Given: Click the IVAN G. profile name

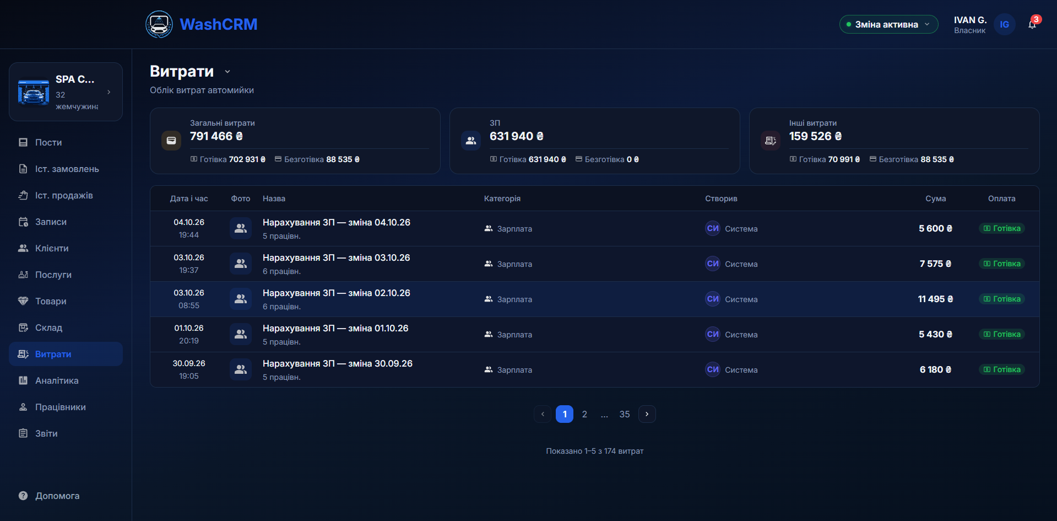Looking at the screenshot, I should click(970, 20).
